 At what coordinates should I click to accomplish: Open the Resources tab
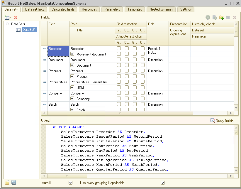click(x=89, y=9)
